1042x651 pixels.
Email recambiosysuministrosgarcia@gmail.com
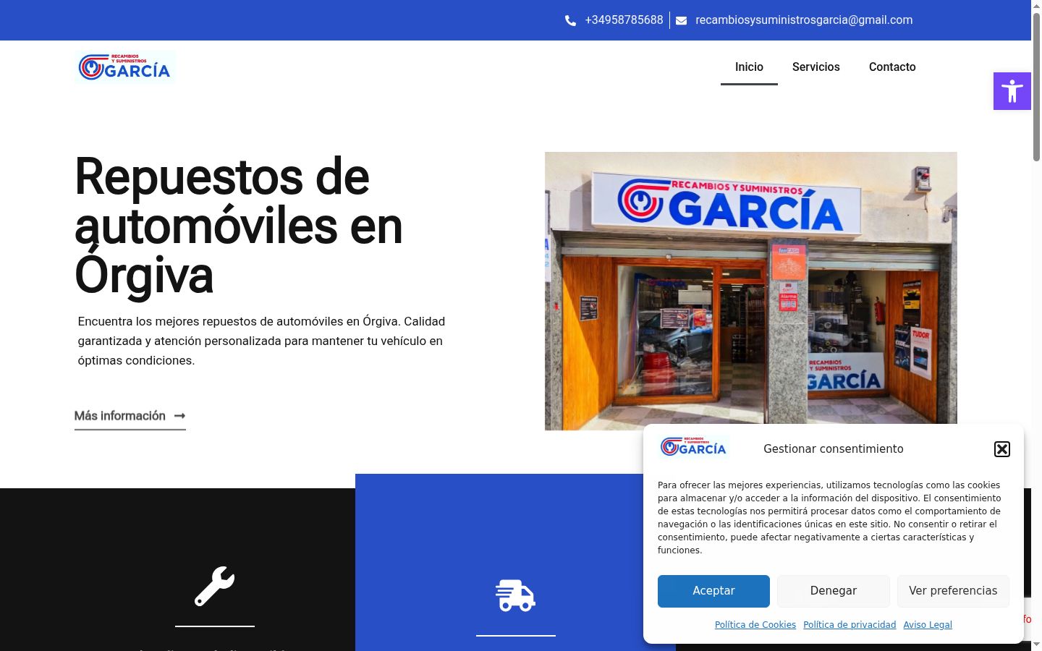pos(804,20)
